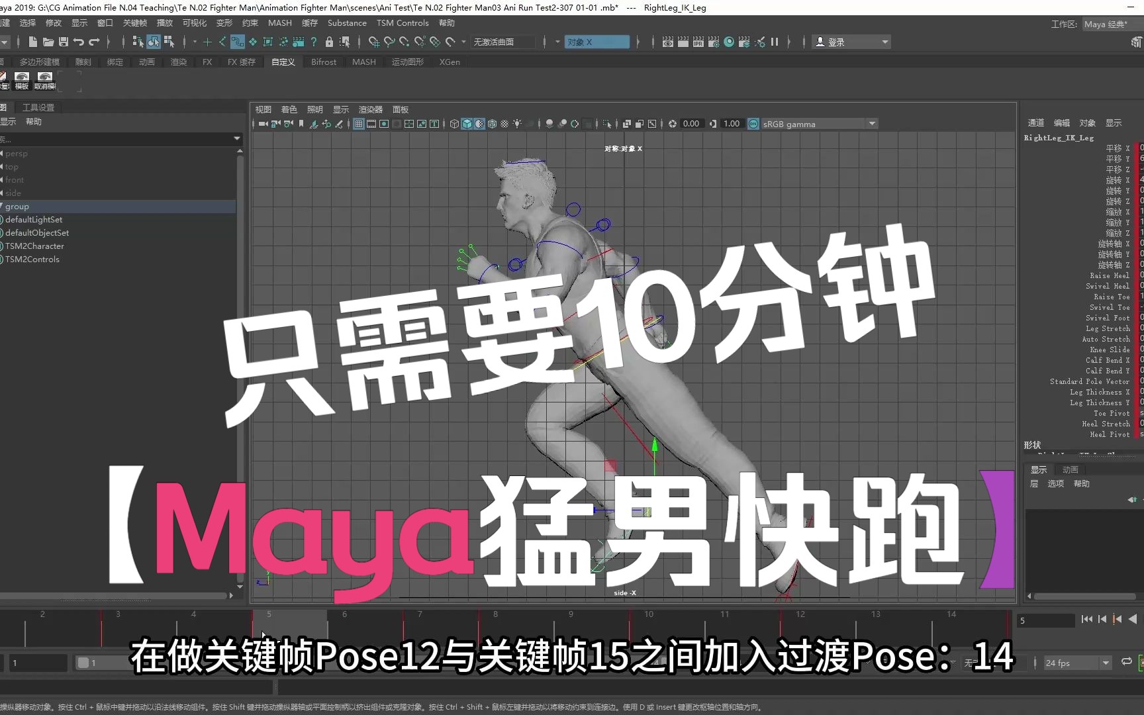The width and height of the screenshot is (1144, 715).
Task: Switch layer editor to 动画 tab
Action: 1071,469
